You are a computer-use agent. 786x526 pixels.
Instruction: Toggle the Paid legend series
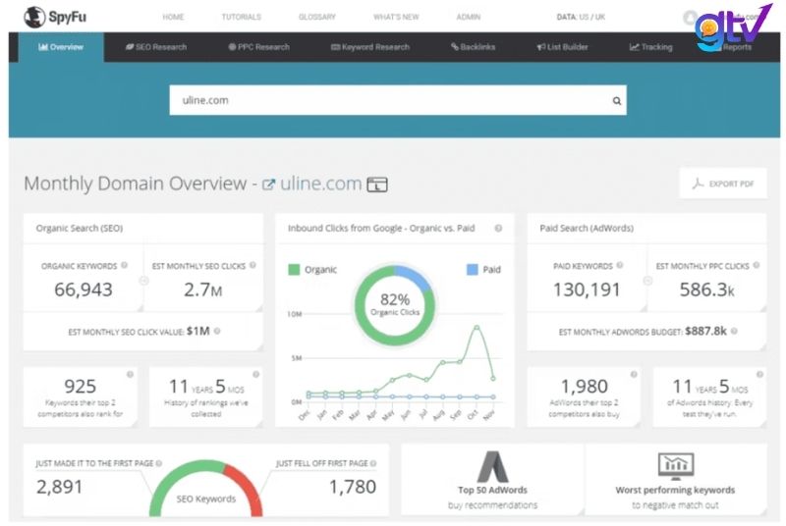[482, 269]
